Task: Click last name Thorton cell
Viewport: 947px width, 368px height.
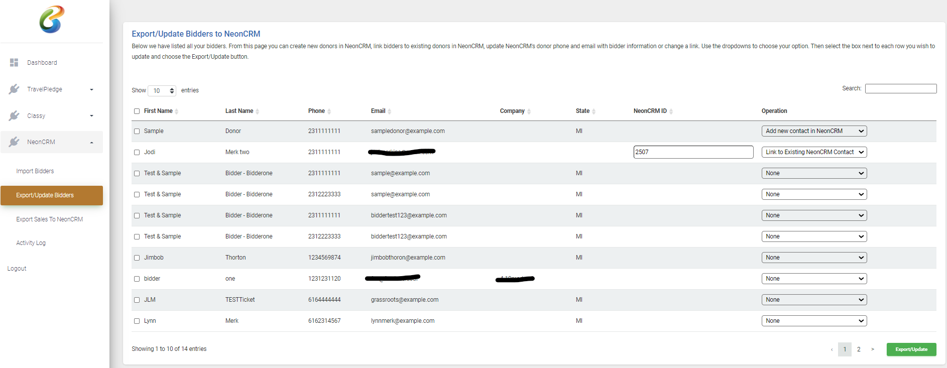Action: point(235,258)
